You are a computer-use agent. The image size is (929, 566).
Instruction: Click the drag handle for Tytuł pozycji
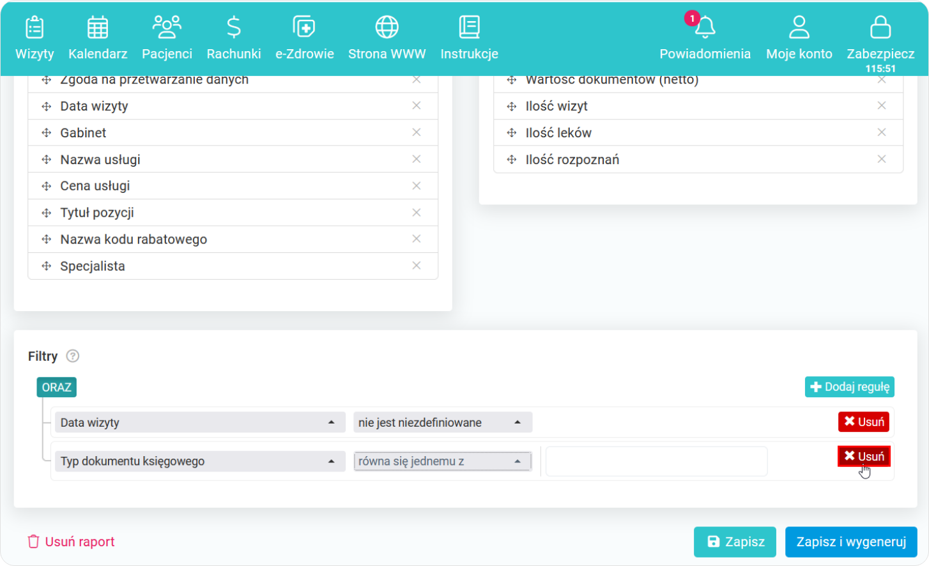(47, 213)
